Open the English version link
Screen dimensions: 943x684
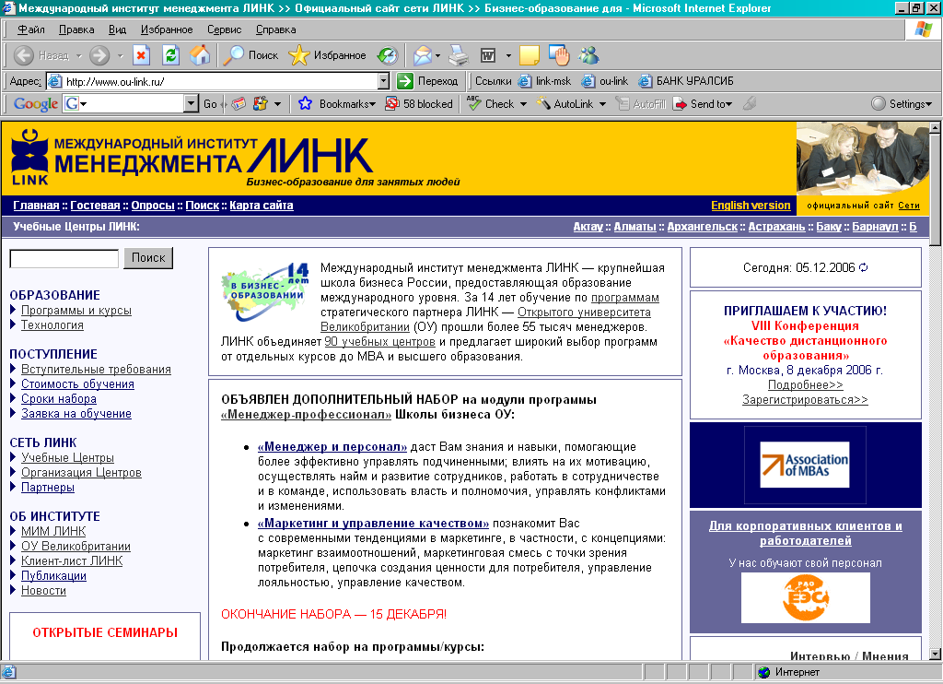751,206
